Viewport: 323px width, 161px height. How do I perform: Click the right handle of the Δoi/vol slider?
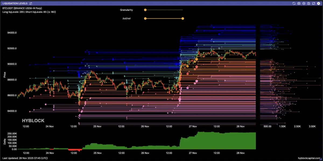point(183,19)
